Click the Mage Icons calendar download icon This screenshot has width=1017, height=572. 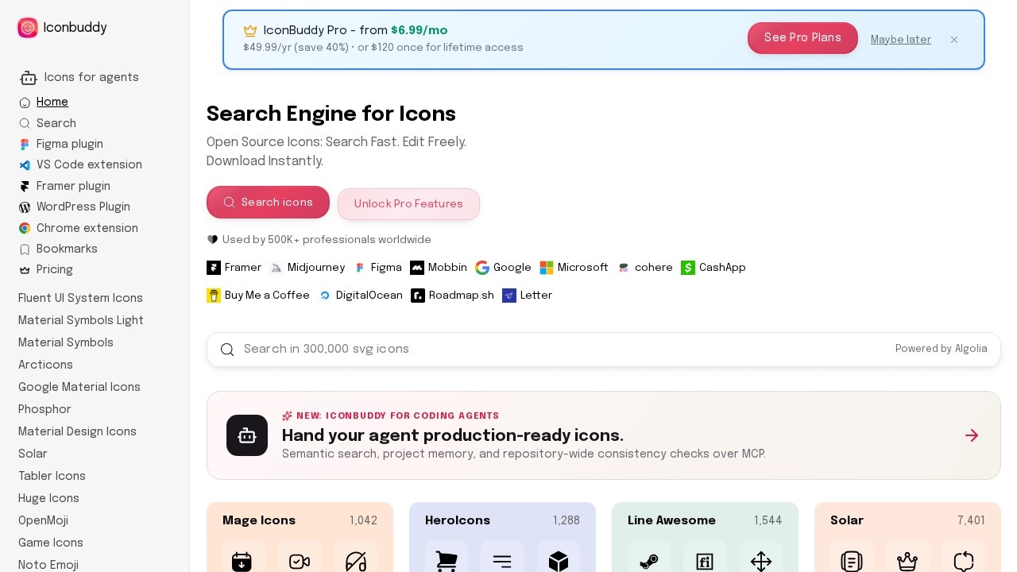point(242,562)
